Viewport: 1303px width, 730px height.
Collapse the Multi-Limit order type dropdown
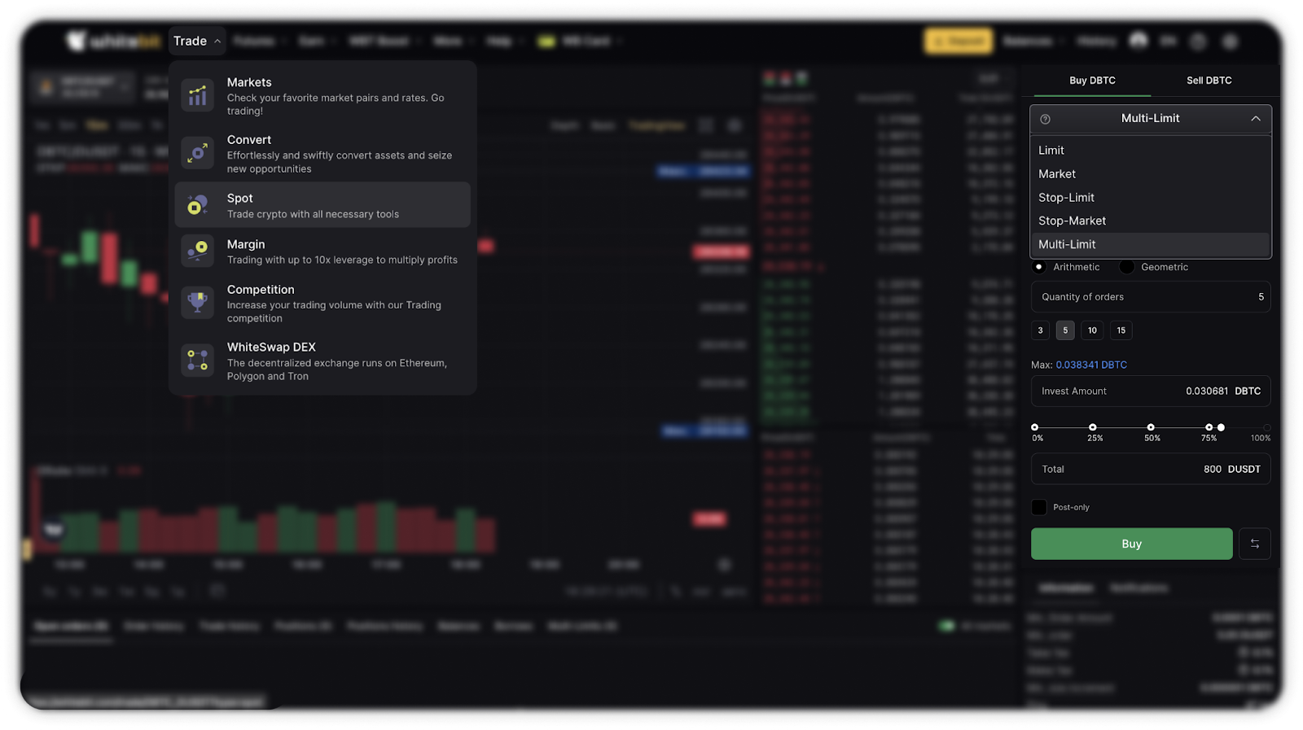tap(1255, 119)
